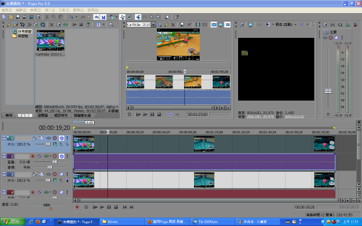The image size is (362, 226).
Task: Click the track 2 arm for record icon
Action: (33, 156)
